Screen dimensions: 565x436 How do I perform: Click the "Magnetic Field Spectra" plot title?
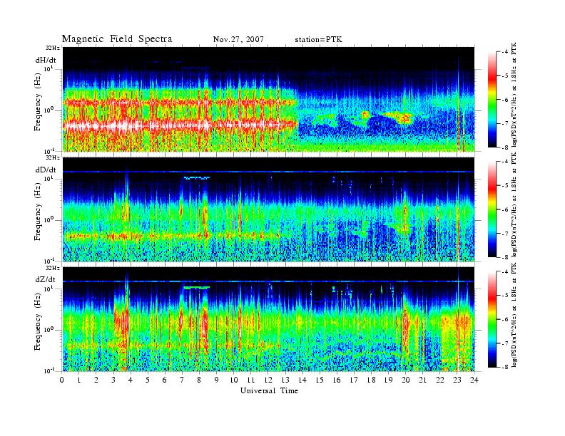pos(117,39)
